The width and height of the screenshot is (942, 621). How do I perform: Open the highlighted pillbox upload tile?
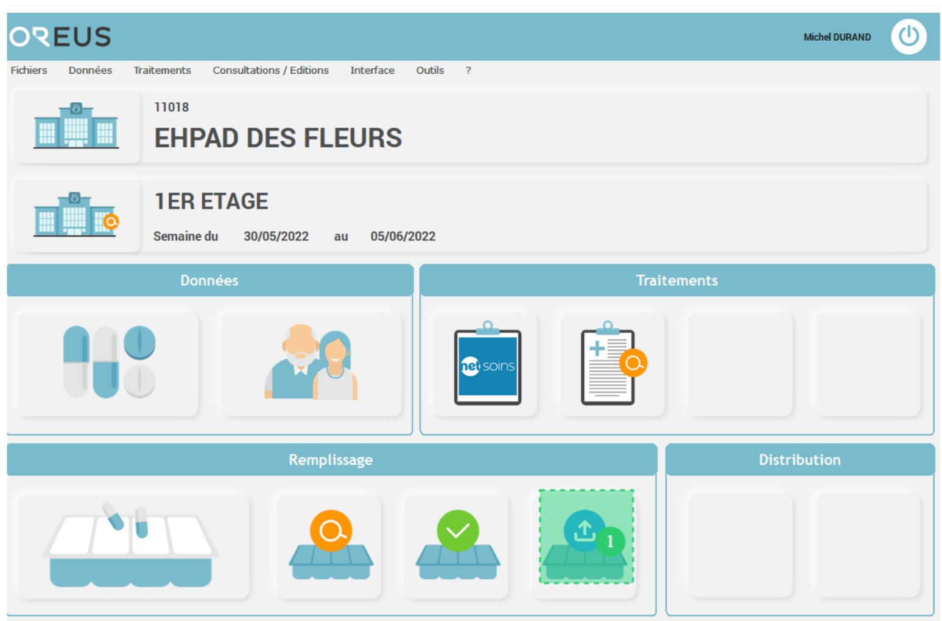[x=586, y=536]
